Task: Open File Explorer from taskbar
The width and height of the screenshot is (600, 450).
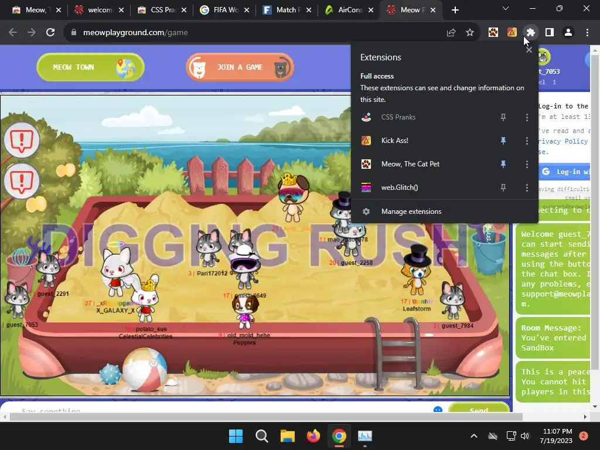Action: (x=287, y=436)
